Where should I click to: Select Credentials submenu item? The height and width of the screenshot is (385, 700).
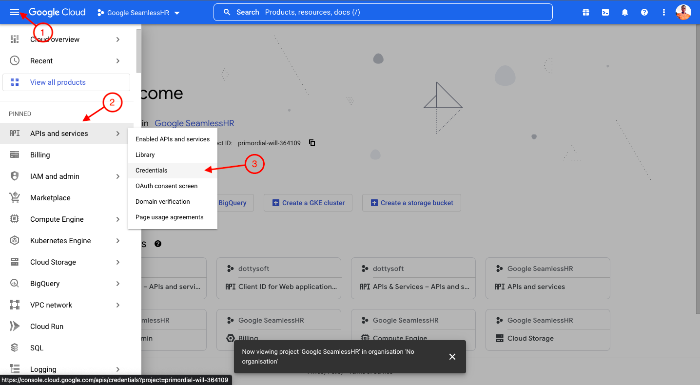click(173, 171)
